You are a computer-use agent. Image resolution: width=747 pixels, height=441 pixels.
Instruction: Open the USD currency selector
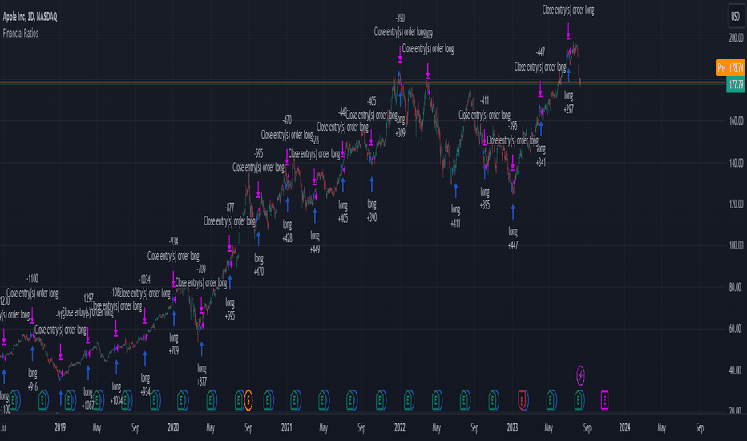pos(736,17)
